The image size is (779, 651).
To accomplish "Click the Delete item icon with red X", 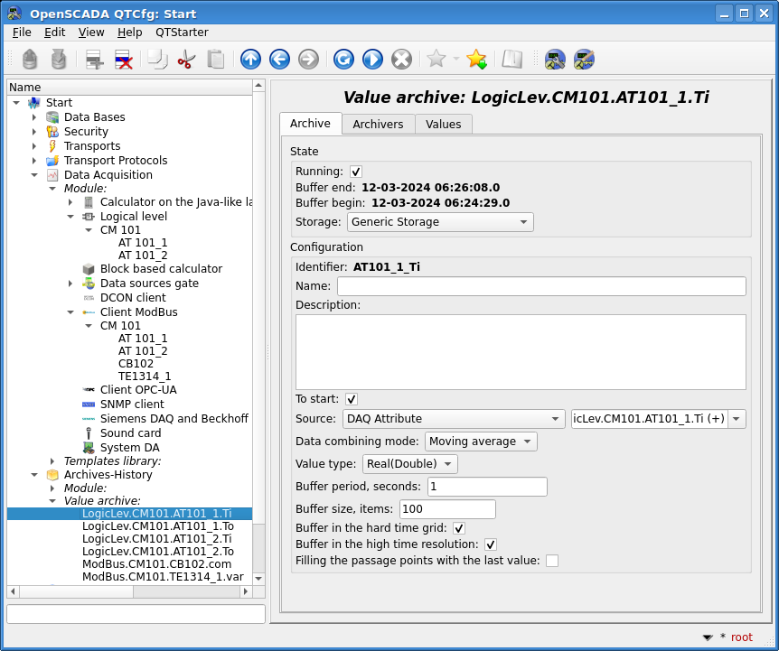I will (124, 60).
